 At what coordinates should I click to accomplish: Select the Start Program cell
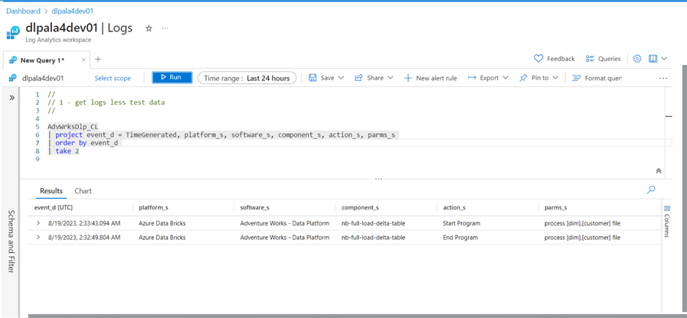461,223
